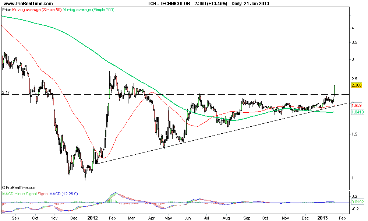
Task: Select the Moving average (Simple 200) legend
Action: click(88, 10)
